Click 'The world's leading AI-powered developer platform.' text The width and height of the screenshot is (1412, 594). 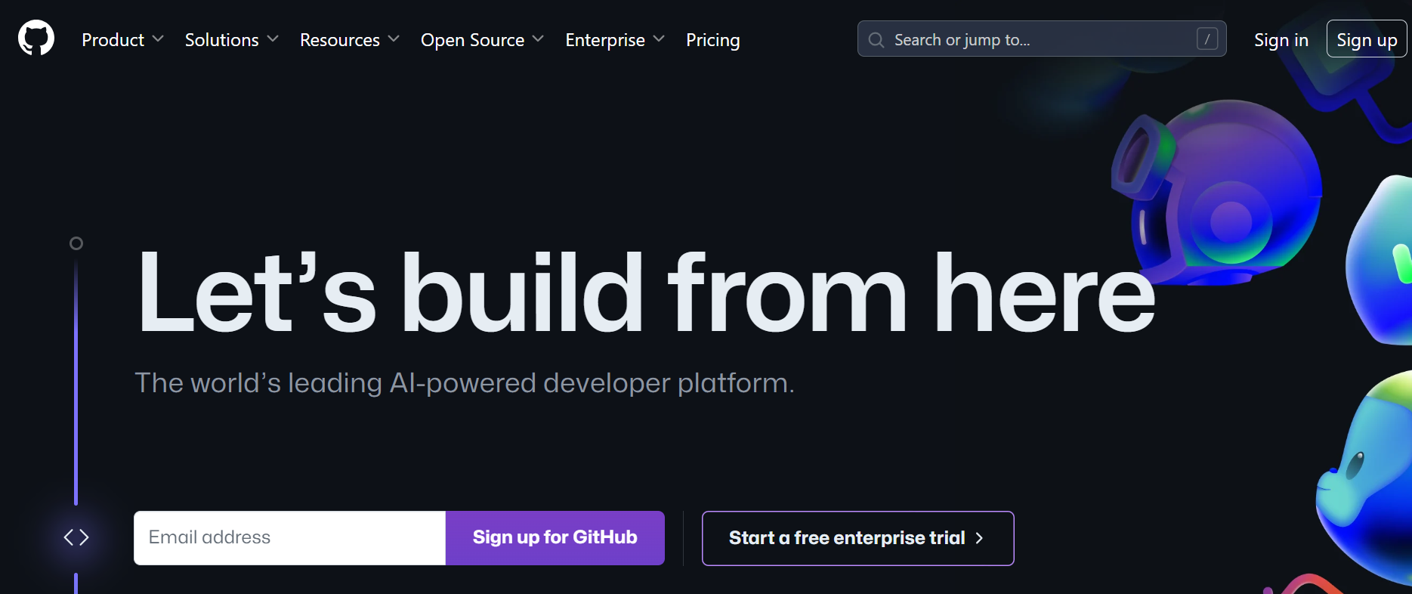click(465, 383)
